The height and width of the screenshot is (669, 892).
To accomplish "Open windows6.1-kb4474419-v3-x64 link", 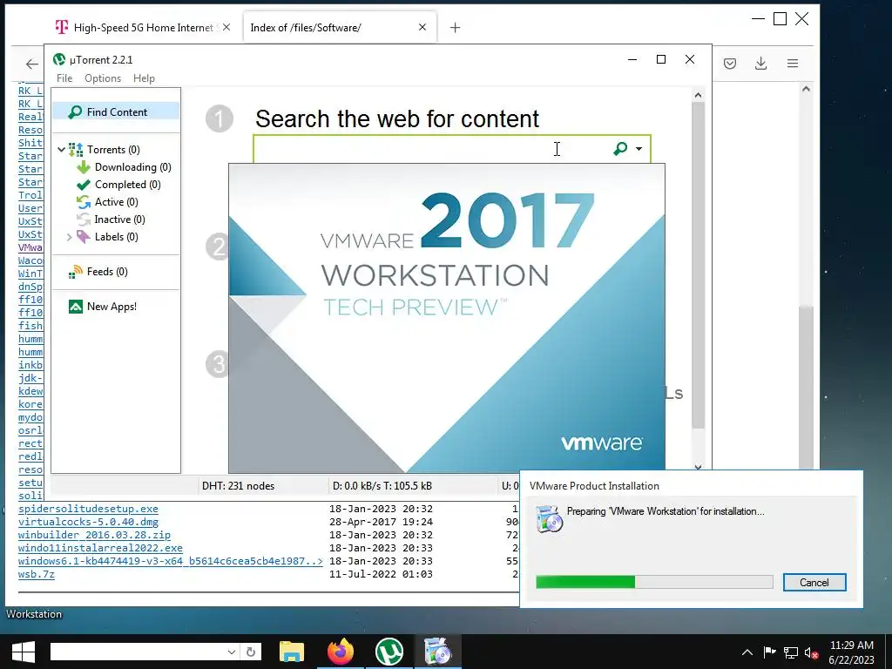I will pos(170,562).
